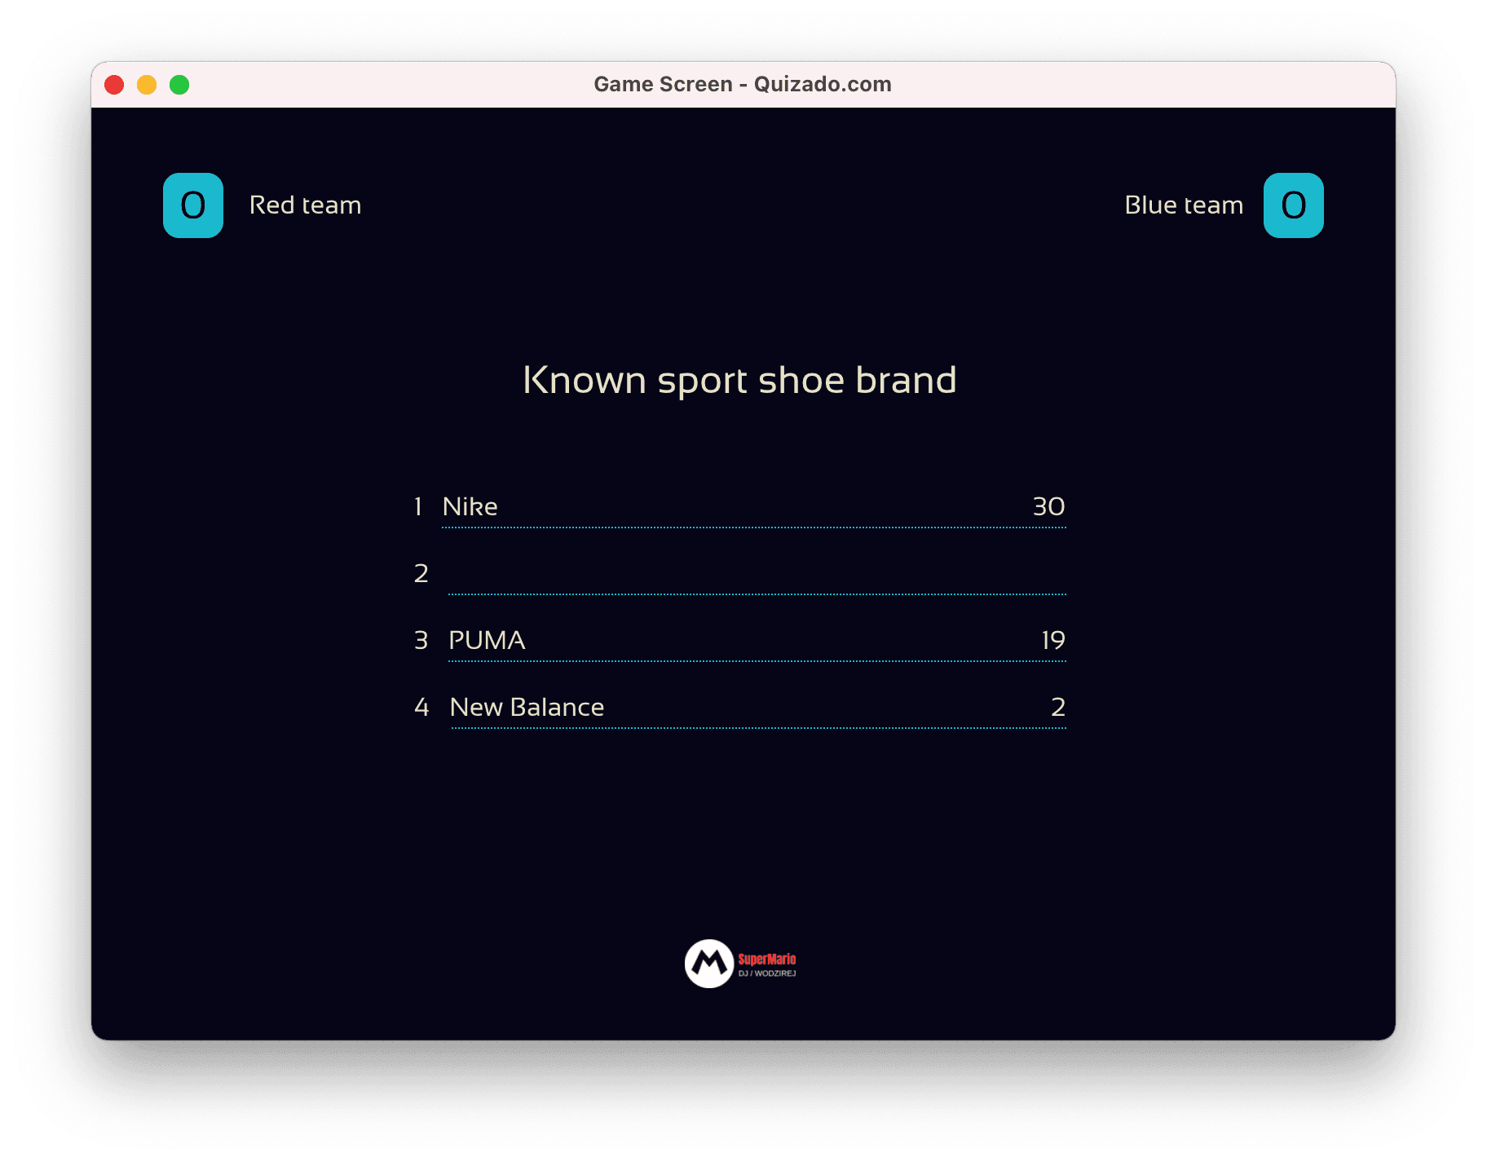The image size is (1487, 1161).
Task: Click the 'SuperMario' red text label
Action: 766,960
